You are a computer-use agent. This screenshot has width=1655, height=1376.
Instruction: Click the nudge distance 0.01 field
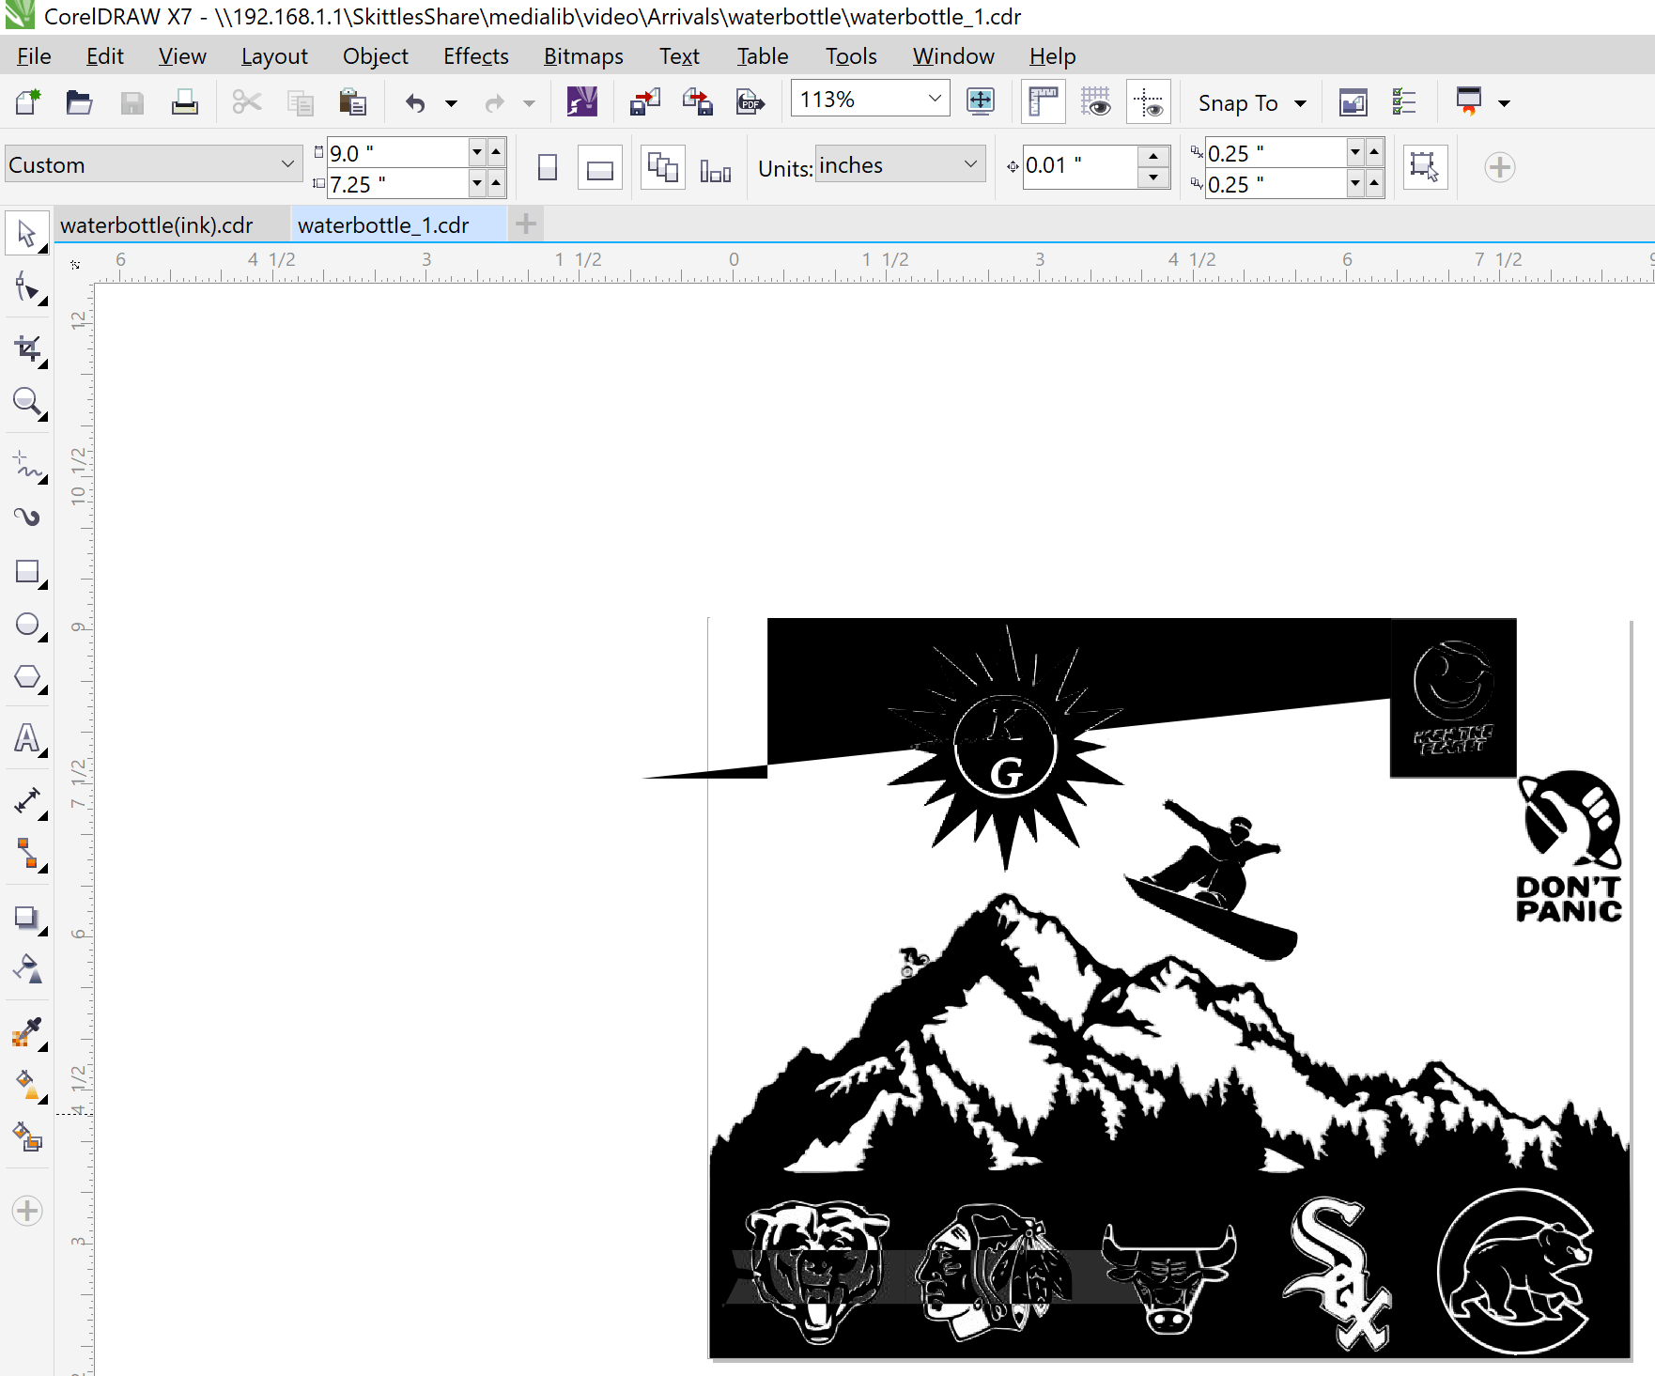tap(1080, 166)
